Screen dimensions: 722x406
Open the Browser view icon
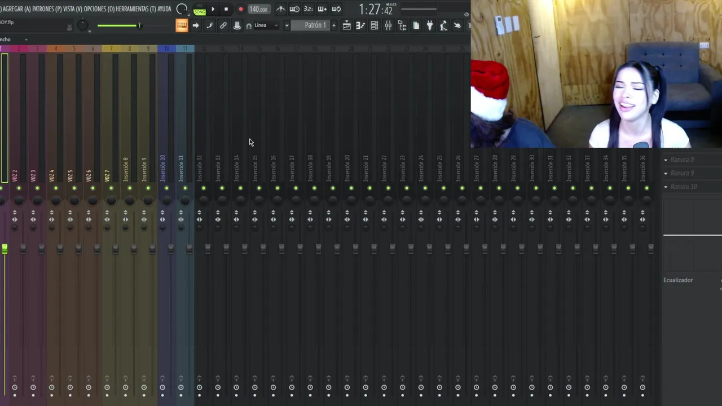[402, 25]
